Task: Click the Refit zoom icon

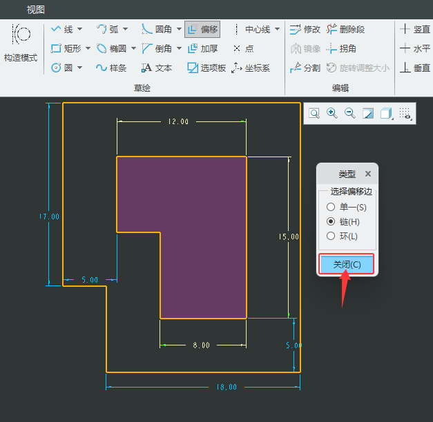Action: [x=314, y=113]
